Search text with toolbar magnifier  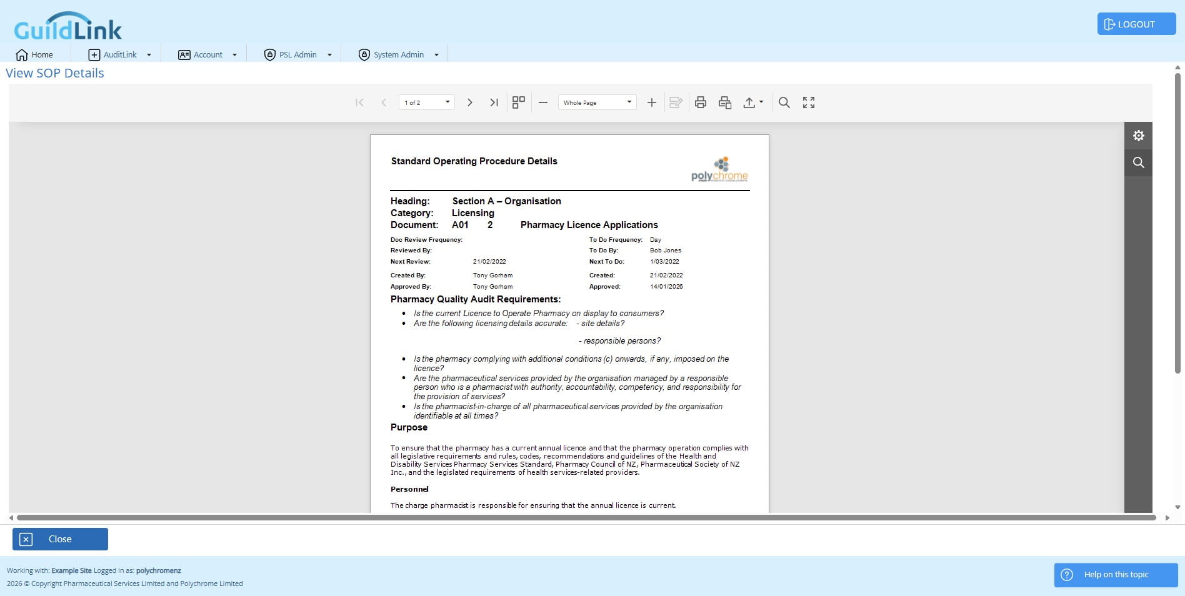tap(784, 102)
